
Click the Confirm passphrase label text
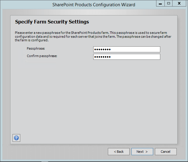tap(42, 56)
